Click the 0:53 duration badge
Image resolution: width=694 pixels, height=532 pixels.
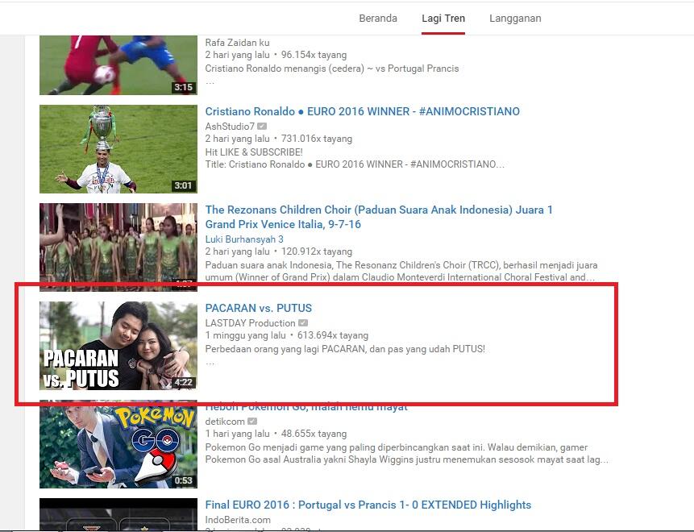183,480
